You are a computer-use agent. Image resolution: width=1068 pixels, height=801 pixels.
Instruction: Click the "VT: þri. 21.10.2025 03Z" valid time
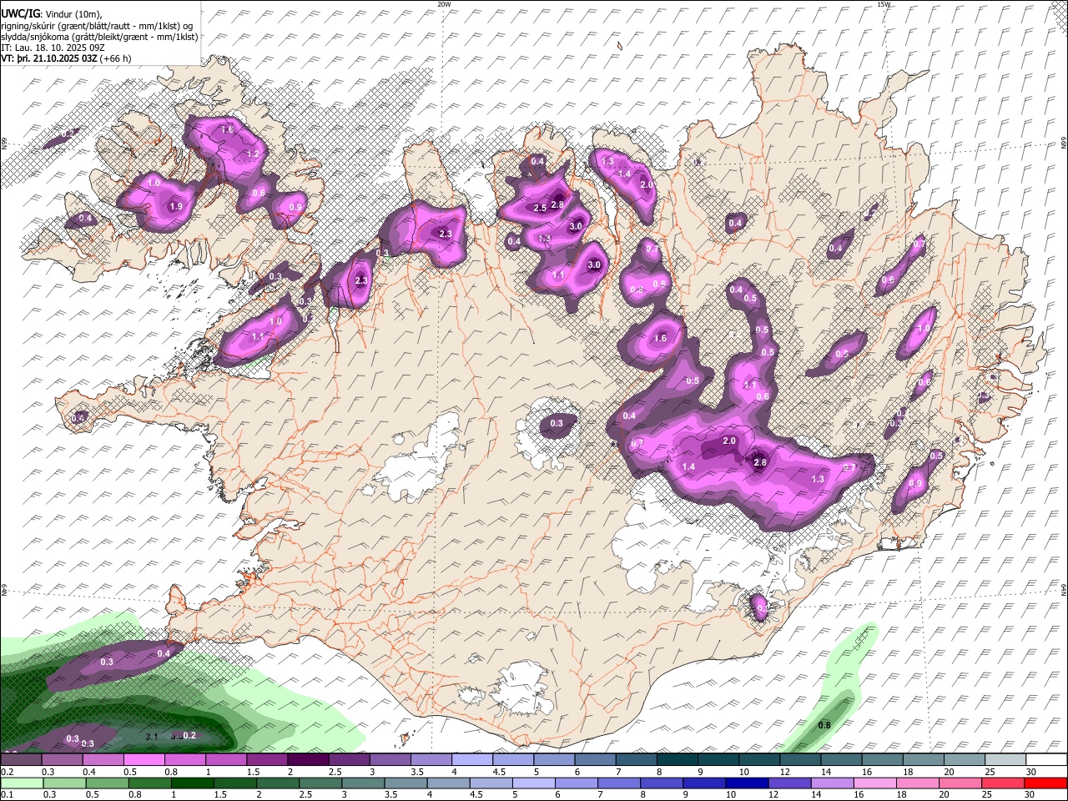point(49,58)
